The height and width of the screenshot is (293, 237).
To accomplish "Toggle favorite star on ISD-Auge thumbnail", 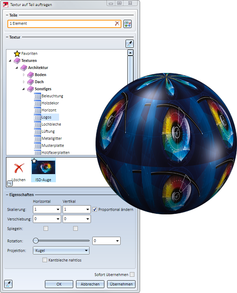I will pyautogui.click(x=34, y=161).
